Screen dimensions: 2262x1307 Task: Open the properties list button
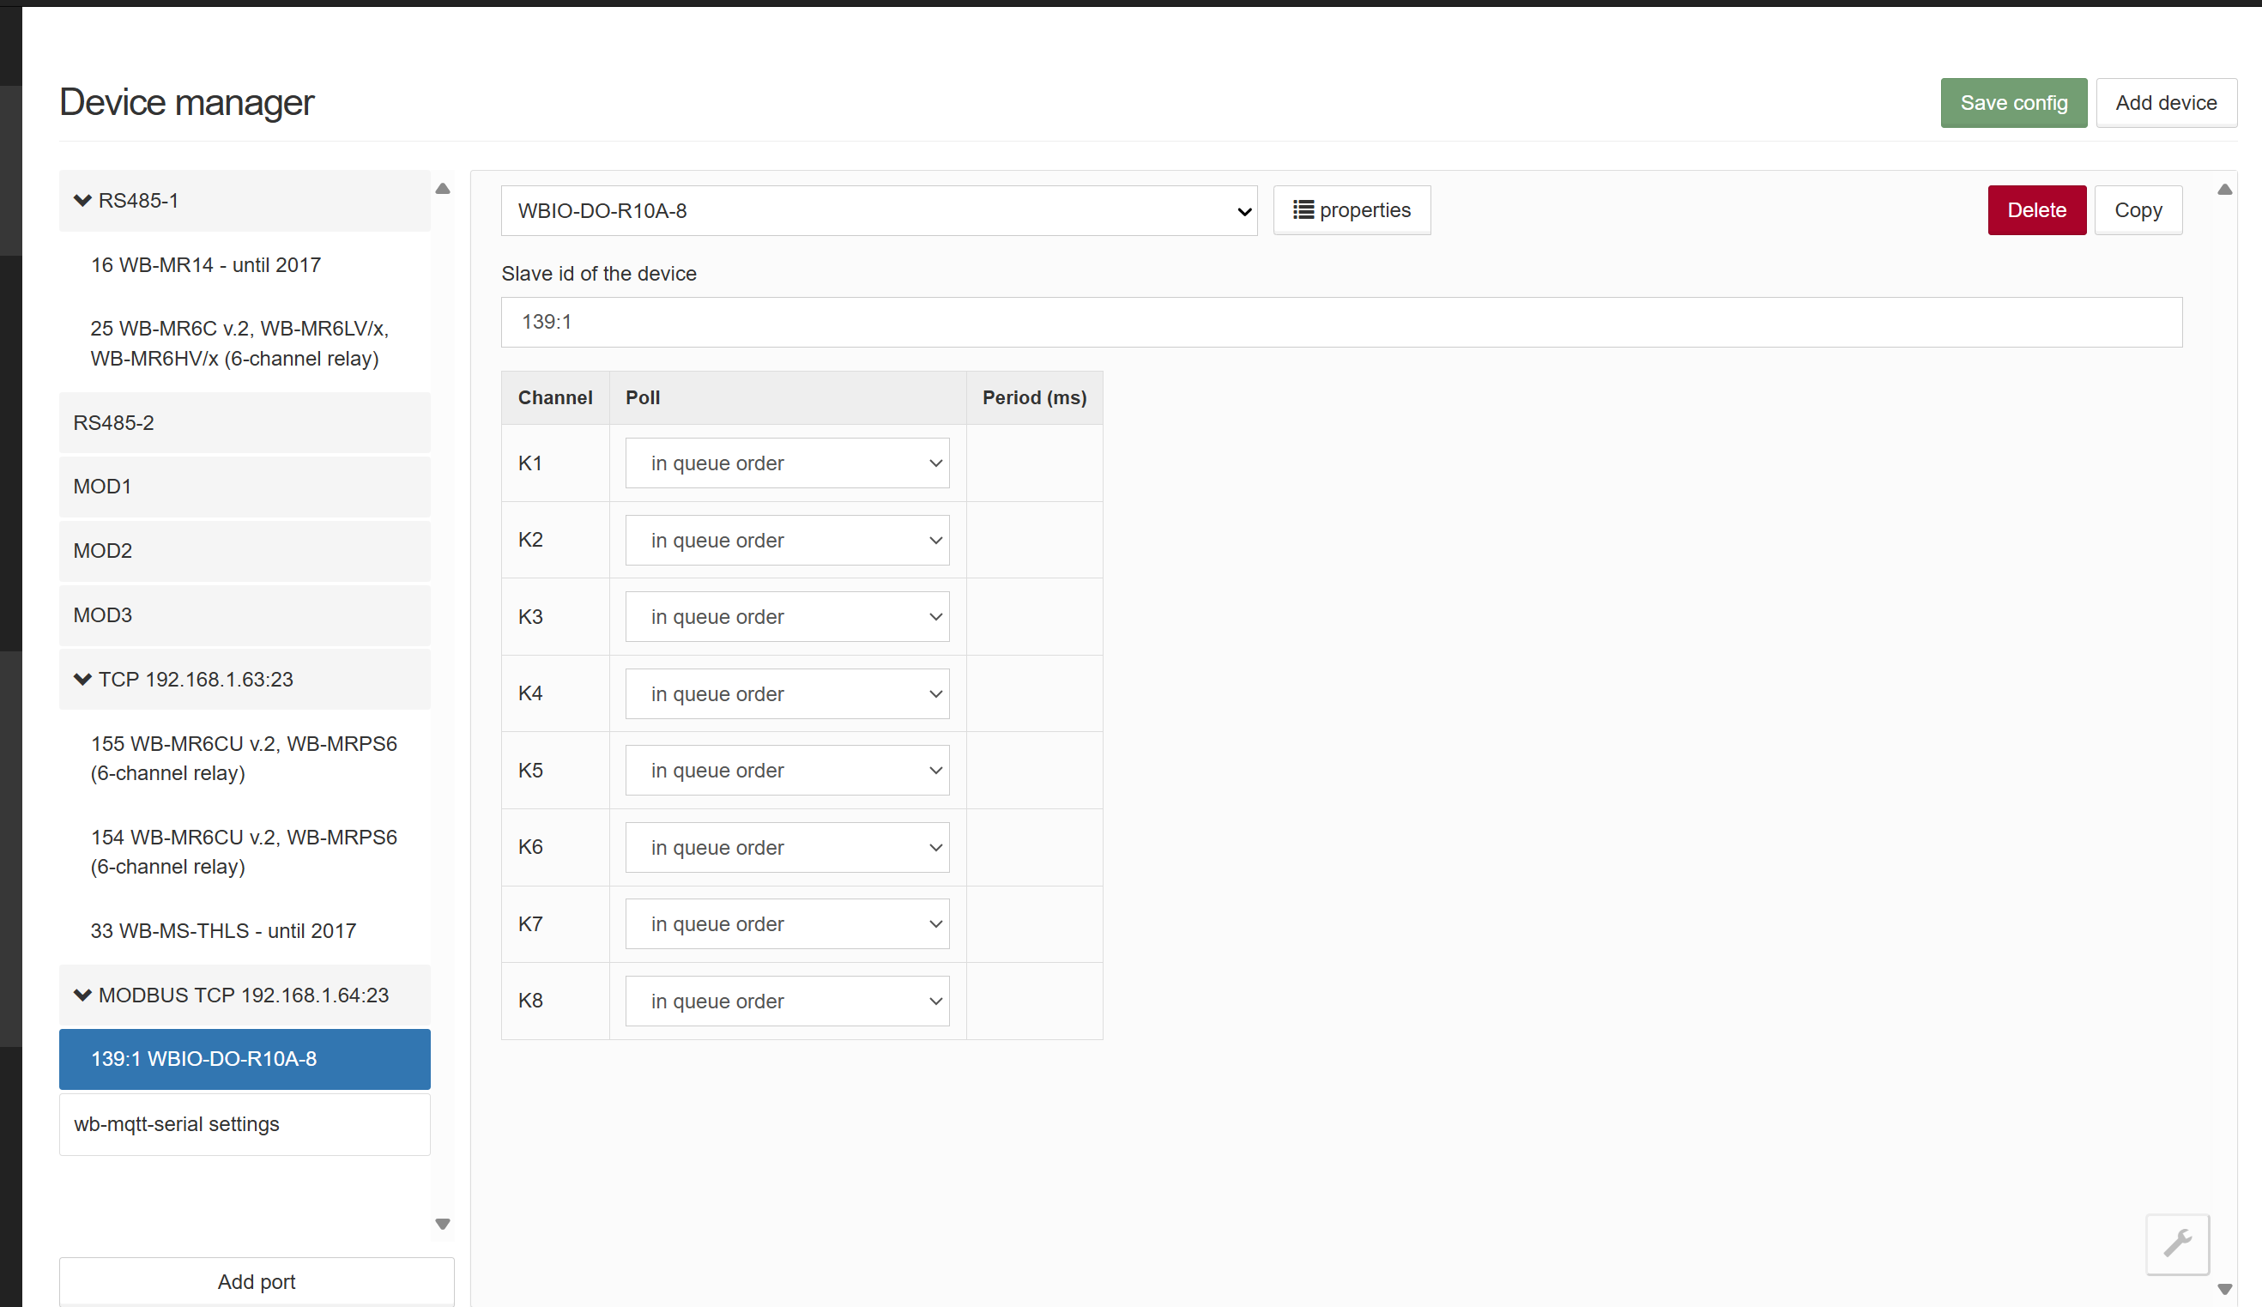pyautogui.click(x=1351, y=210)
